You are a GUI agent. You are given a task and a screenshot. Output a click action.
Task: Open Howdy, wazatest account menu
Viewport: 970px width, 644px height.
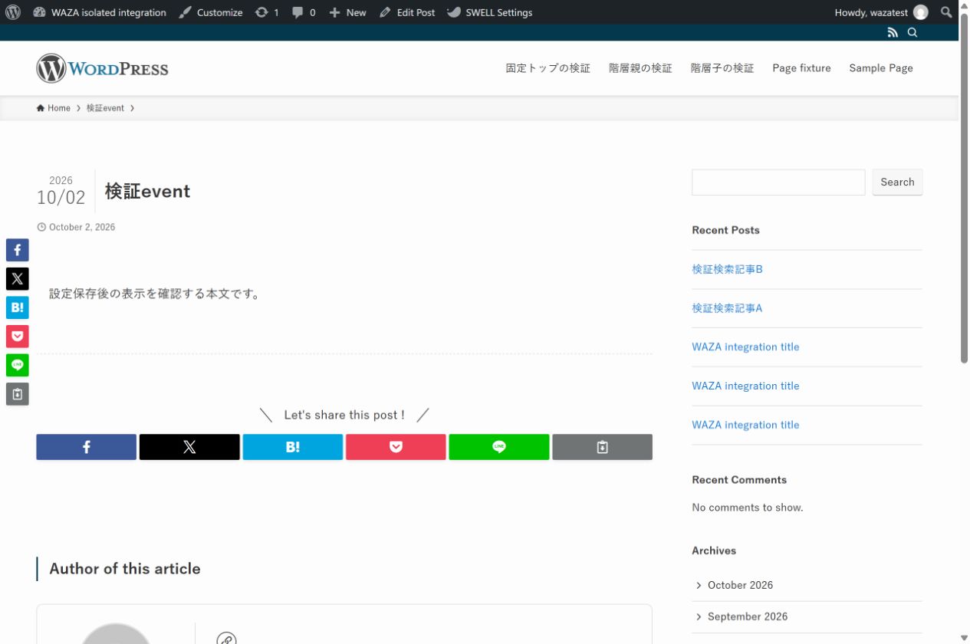pos(881,12)
